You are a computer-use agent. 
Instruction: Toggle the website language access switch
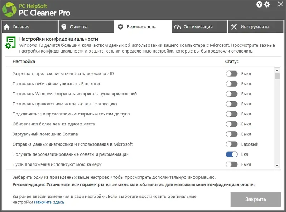pyautogui.click(x=231, y=84)
